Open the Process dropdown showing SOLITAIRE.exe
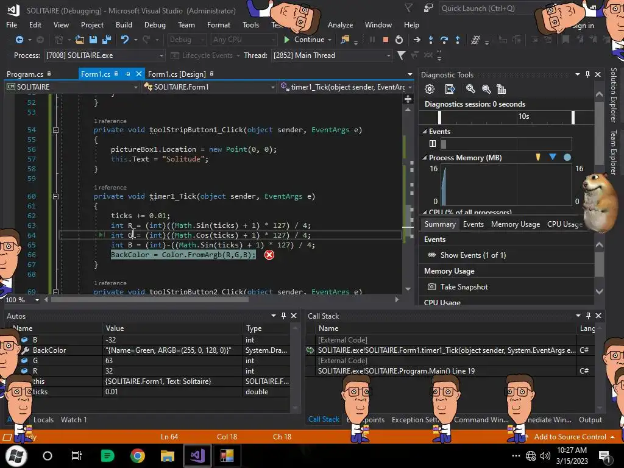The height and width of the screenshot is (468, 624). pyautogui.click(x=105, y=55)
